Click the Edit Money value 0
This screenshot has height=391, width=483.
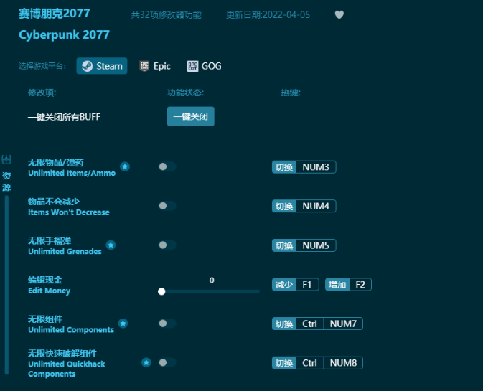(212, 281)
